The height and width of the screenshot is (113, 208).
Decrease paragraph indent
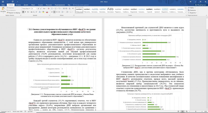coord(64,9)
